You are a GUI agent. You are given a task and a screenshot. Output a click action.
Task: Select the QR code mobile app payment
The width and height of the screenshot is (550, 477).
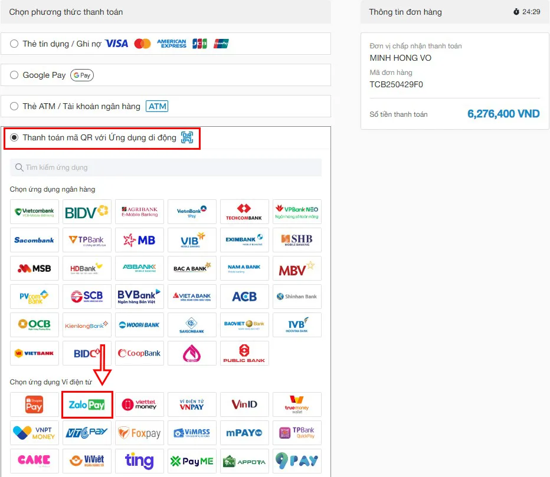click(14, 137)
